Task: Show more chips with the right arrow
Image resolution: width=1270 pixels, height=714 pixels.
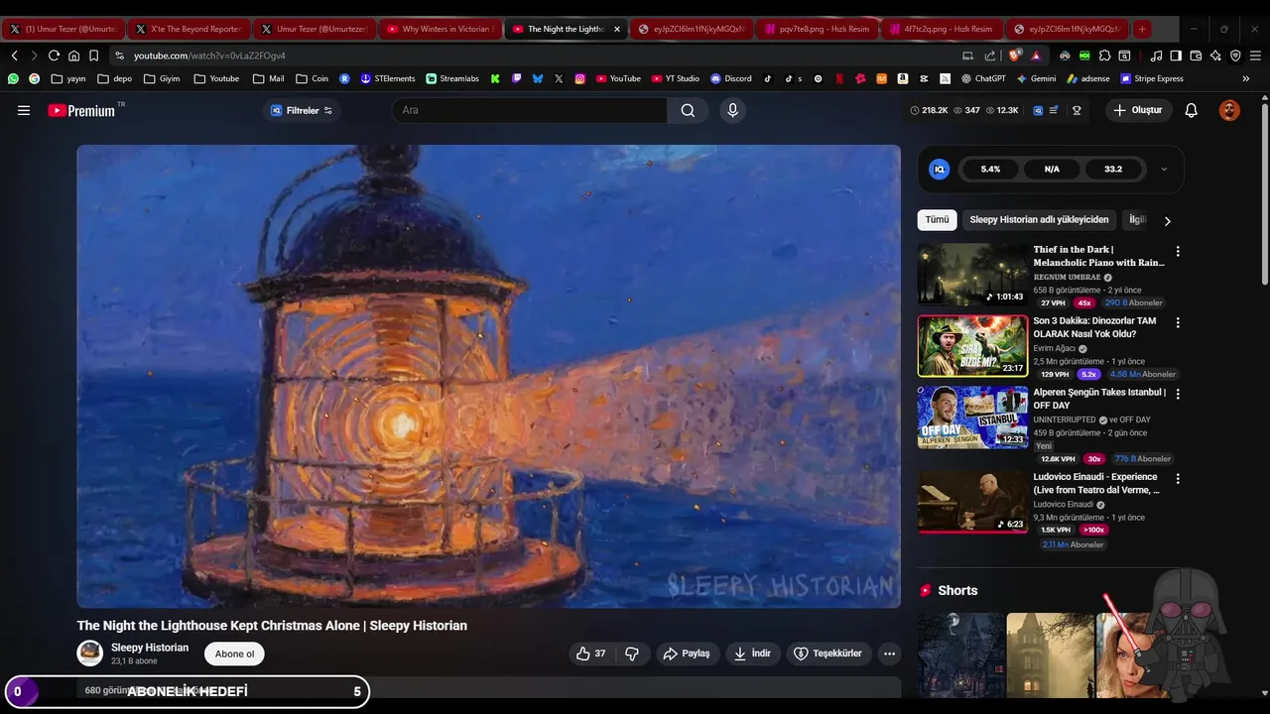Action: (1167, 220)
